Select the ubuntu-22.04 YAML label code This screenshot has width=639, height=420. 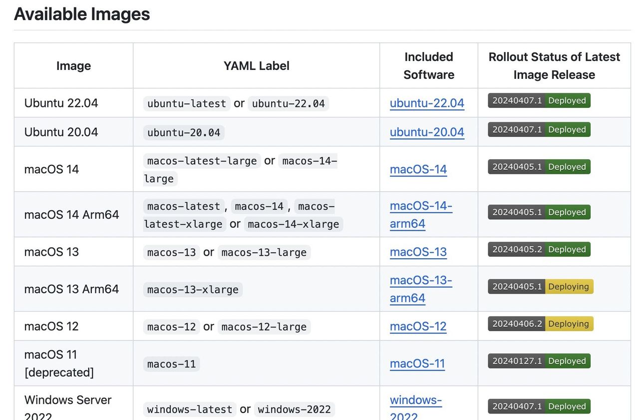[x=289, y=103]
